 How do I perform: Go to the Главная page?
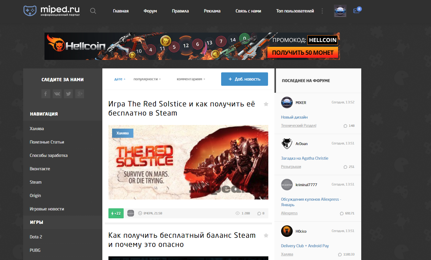[x=121, y=11]
